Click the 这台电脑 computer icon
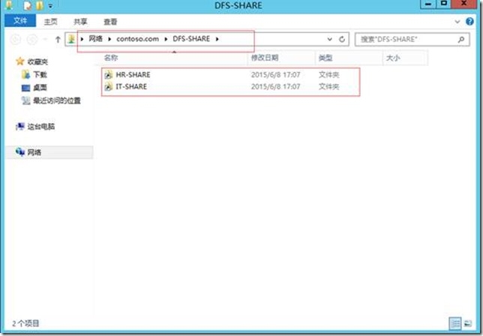Screen dimensions: 483x336 tap(20, 126)
